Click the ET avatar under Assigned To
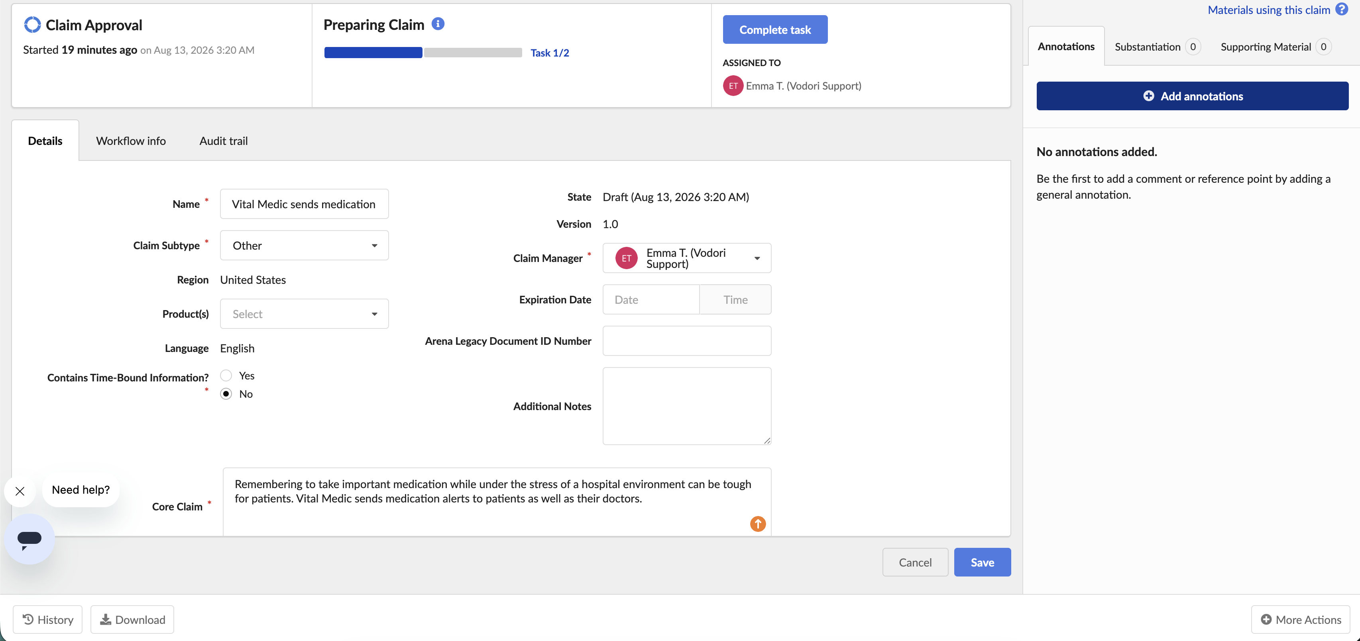 pos(733,86)
